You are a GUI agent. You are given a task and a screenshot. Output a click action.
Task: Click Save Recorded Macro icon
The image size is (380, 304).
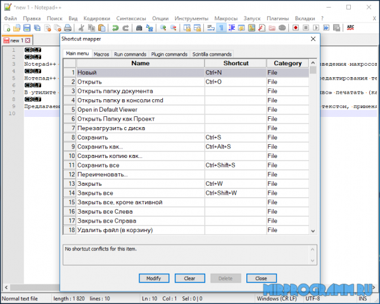pyautogui.click(x=336, y=28)
